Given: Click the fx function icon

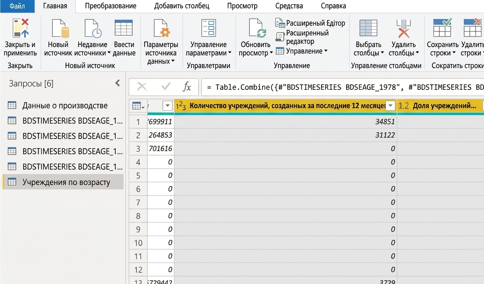Looking at the screenshot, I should click(187, 87).
